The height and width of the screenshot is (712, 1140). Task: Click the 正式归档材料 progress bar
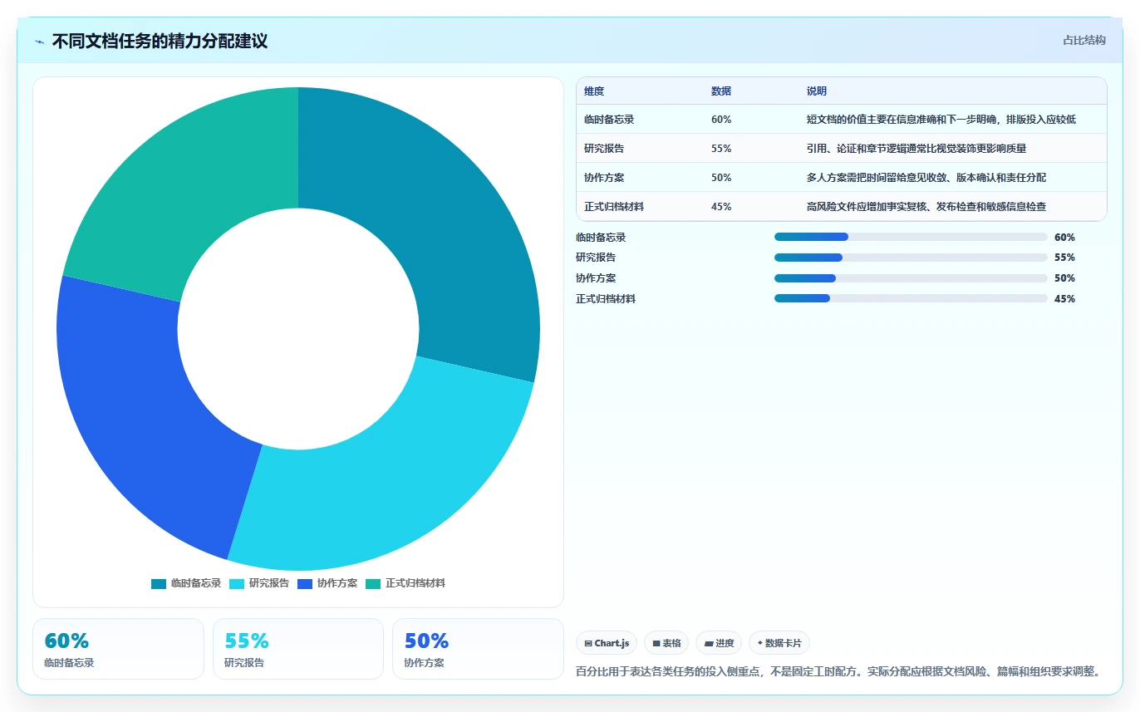[911, 298]
